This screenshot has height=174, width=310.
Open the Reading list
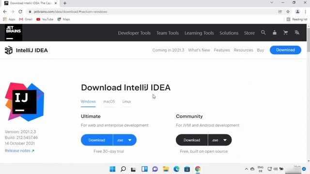pyautogui.click(x=297, y=19)
